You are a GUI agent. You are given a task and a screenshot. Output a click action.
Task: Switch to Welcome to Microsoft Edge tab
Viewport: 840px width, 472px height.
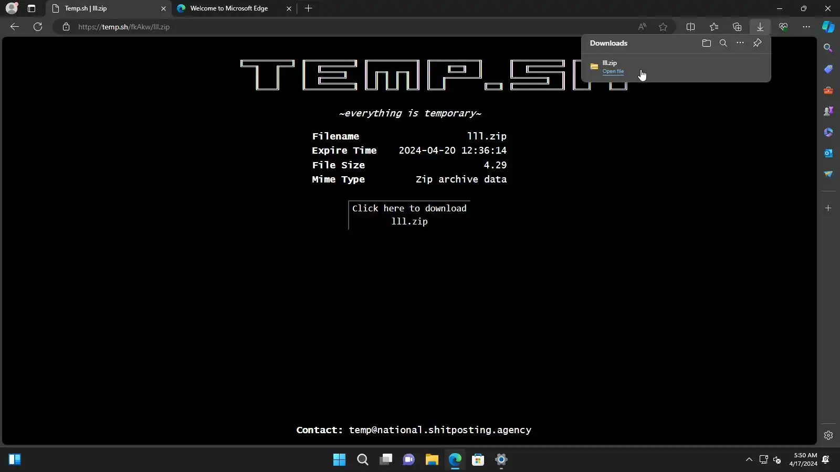(234, 8)
